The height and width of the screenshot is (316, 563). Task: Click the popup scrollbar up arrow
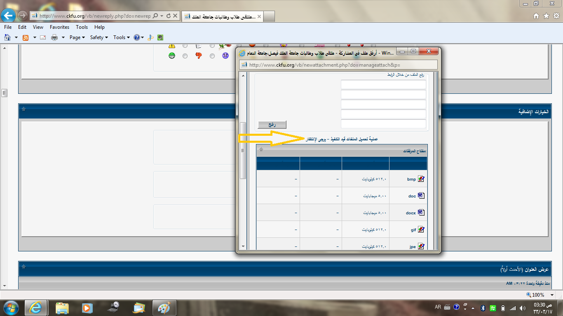click(x=243, y=76)
